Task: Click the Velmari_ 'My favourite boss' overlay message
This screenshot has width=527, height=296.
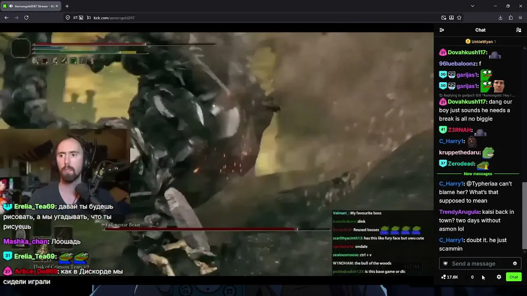Action: [x=357, y=213]
